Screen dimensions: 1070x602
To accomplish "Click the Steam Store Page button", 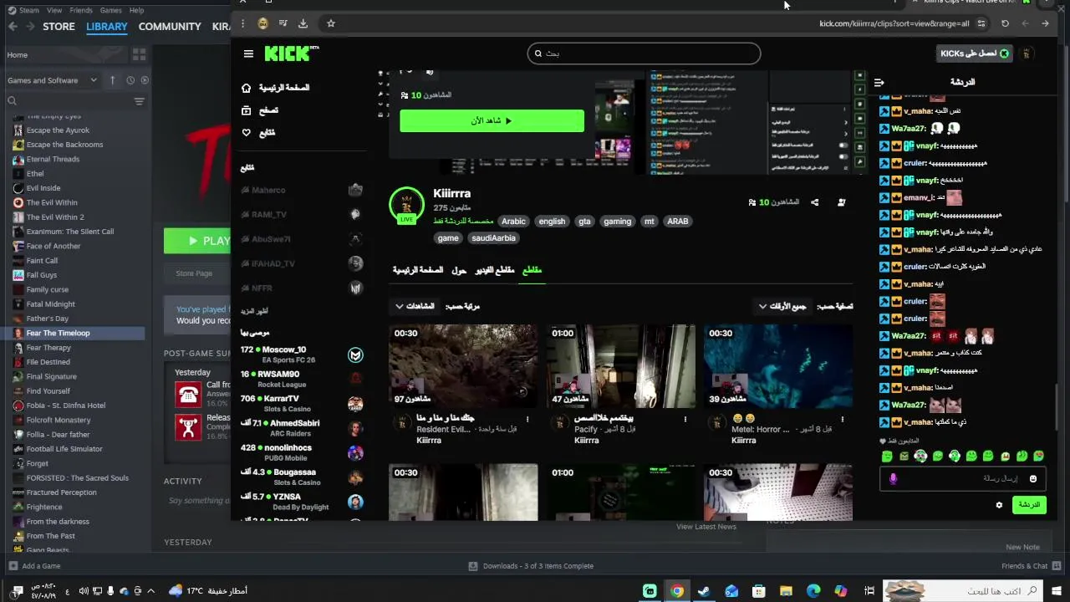I will (194, 273).
